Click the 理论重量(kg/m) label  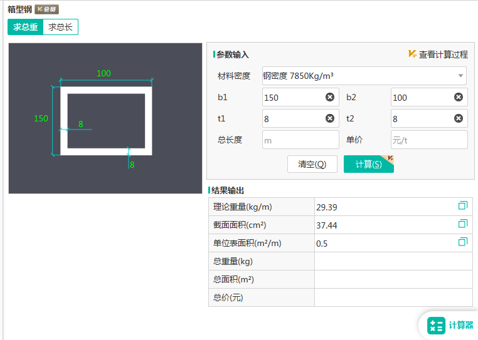coord(242,207)
